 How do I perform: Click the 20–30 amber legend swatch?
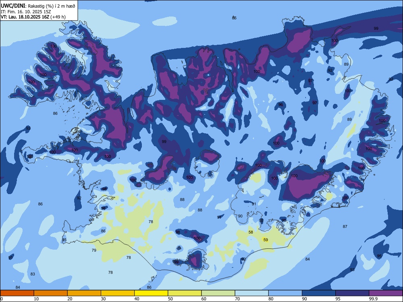coord(84,293)
